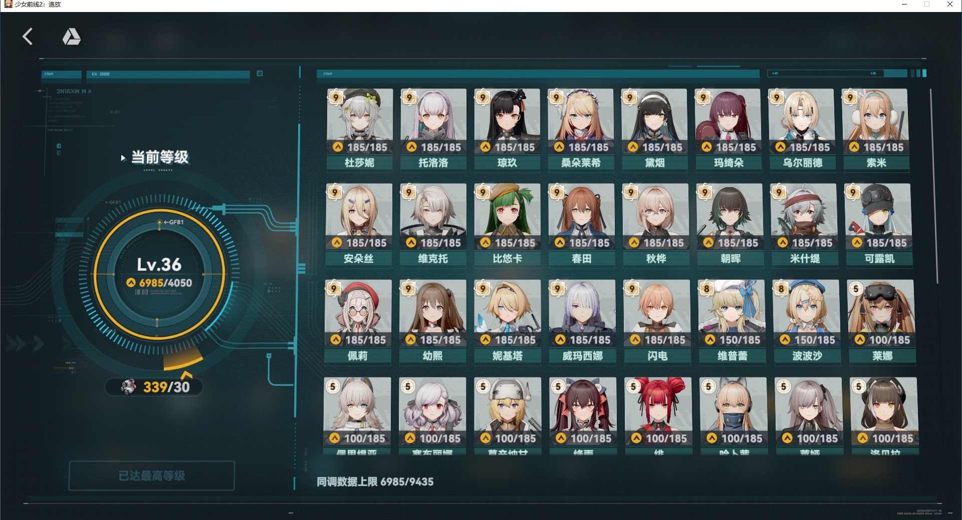This screenshot has height=520, width=962.
Task: Select the 琼玖 character portrait
Action: click(x=507, y=121)
